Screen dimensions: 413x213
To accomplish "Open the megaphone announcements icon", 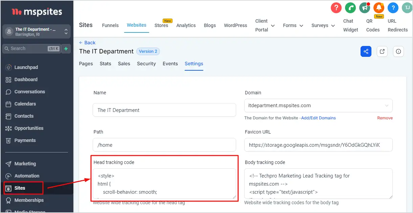I will 365,7.
